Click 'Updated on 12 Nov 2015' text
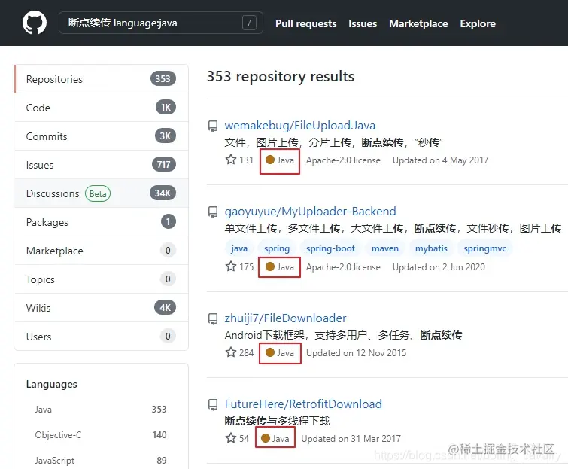568x469 pixels. 356,352
